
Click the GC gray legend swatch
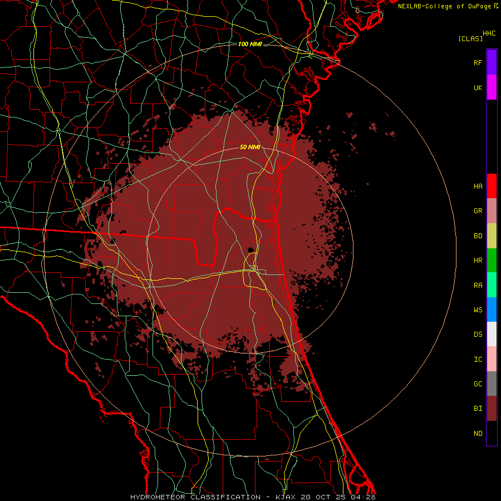tap(492, 384)
